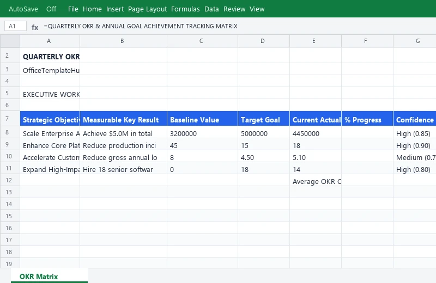
Task: Click the OfficeTemplateHu cell
Action: [50, 69]
